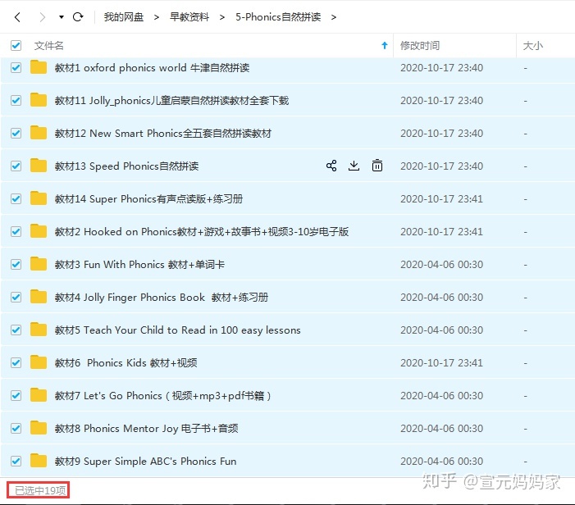
Task: Uncheck 教材12 New Smart Phonics checkbox
Action: [16, 134]
